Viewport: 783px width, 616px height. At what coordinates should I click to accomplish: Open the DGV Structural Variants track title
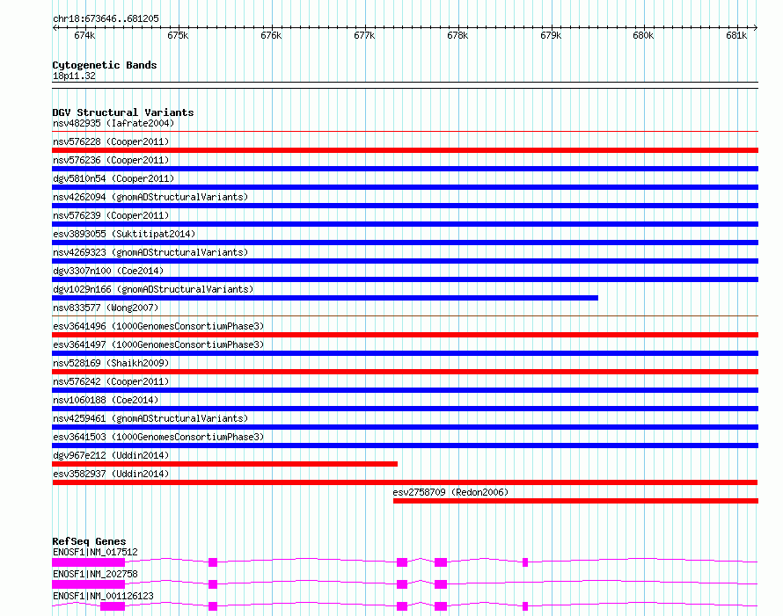(123, 112)
